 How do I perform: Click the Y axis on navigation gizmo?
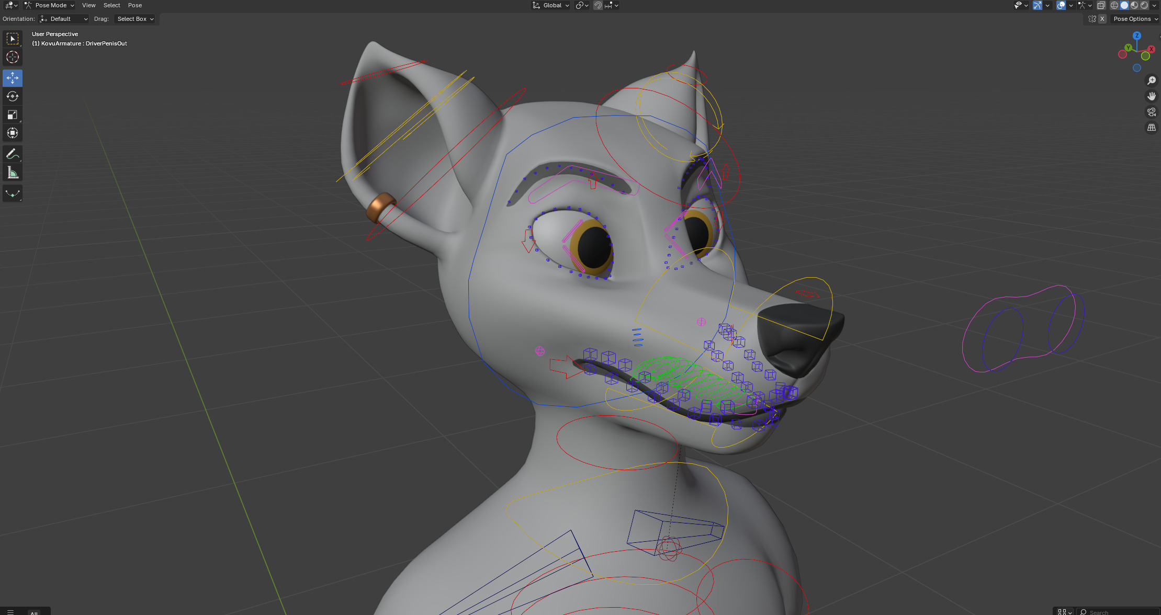(x=1129, y=48)
